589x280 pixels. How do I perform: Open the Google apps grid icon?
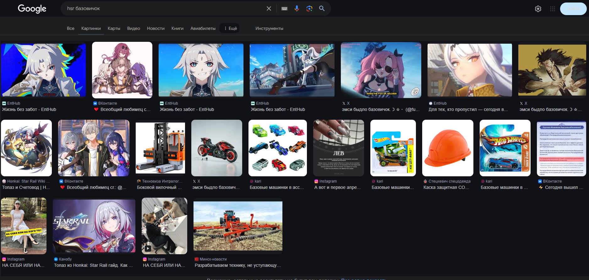553,9
